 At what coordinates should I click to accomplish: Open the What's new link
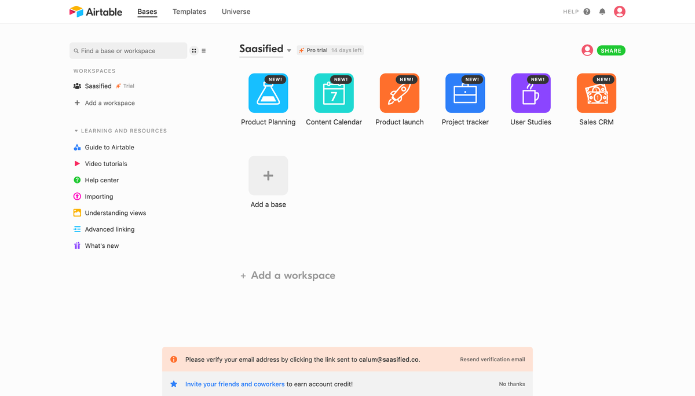coord(102,246)
